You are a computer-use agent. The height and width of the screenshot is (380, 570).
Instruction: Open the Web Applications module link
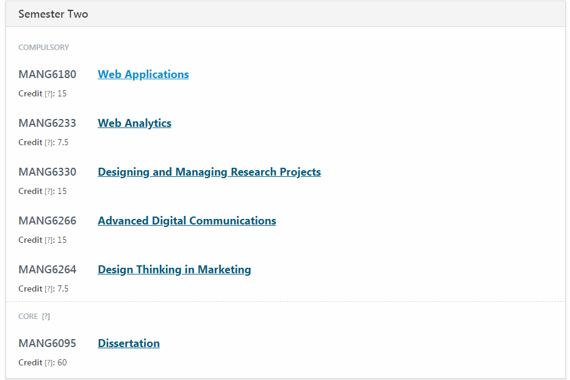[x=143, y=74]
